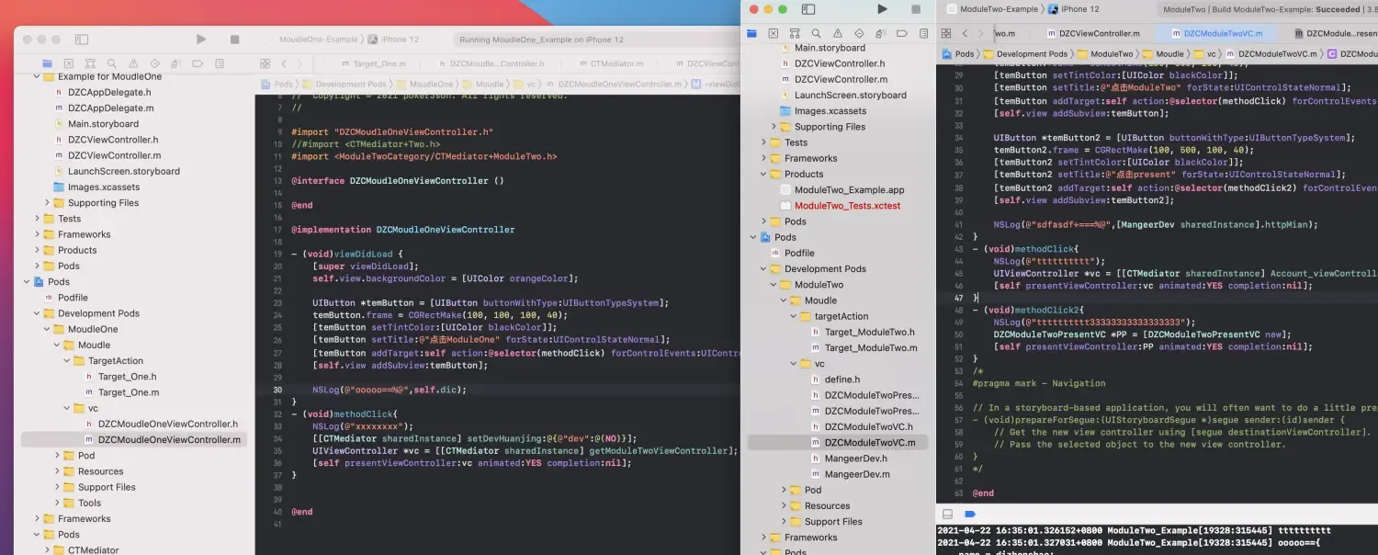Hide the debug area in ModuleTwo window

click(948, 515)
